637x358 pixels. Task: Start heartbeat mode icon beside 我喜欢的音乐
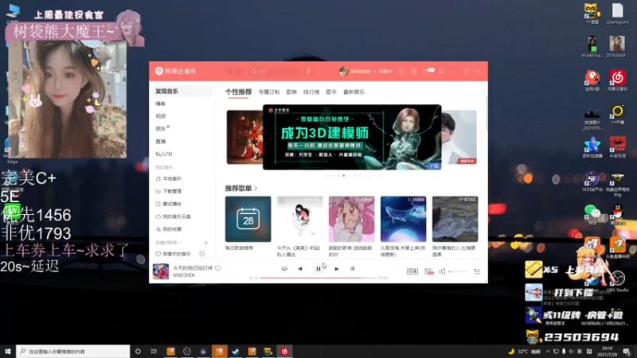(x=202, y=254)
